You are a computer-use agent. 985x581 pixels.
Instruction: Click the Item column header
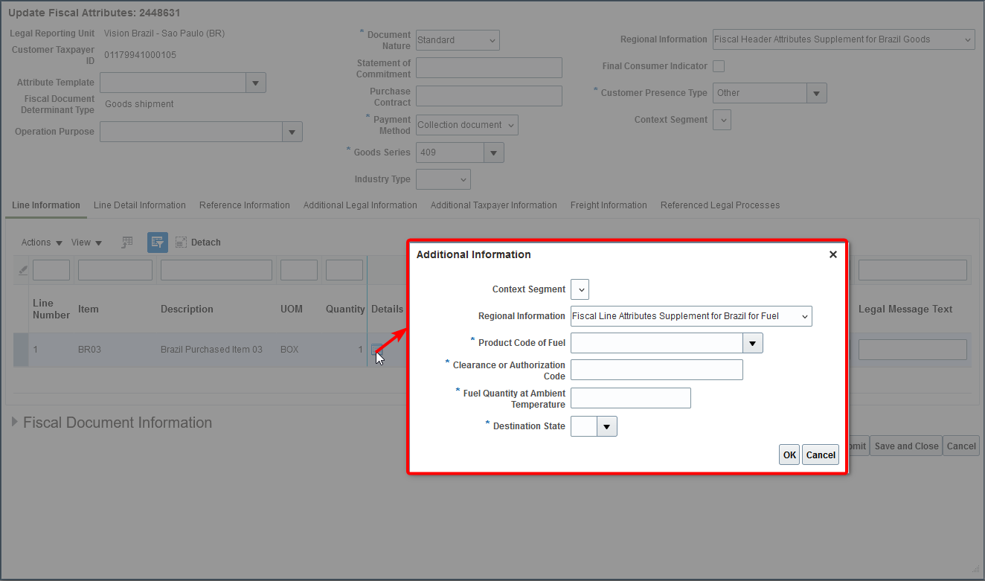[89, 309]
